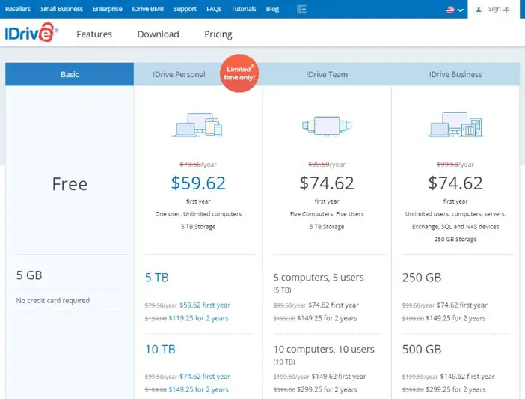This screenshot has width=525, height=399.
Task: Click the large $59.62 Personal price
Action: [198, 183]
